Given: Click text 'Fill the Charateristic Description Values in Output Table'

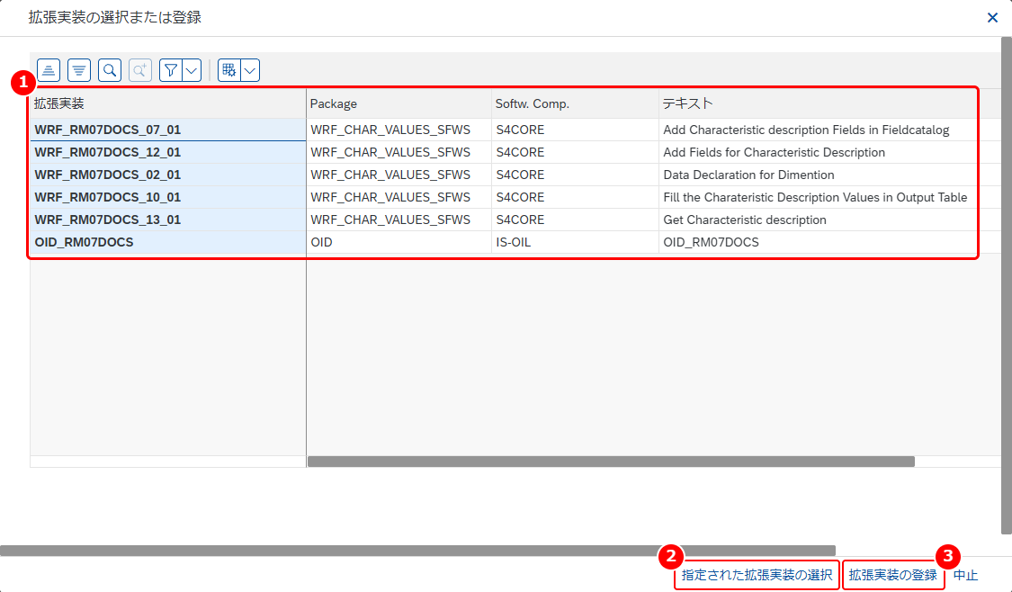Looking at the screenshot, I should point(815,198).
